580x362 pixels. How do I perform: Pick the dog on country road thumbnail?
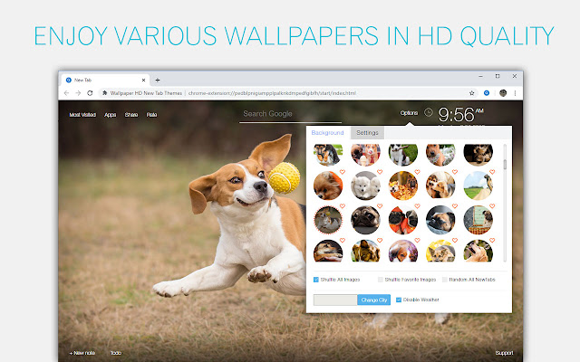click(478, 186)
